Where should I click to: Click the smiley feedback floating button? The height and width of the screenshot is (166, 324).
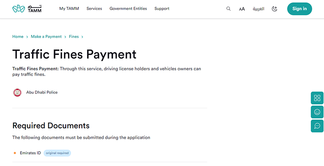point(317,112)
